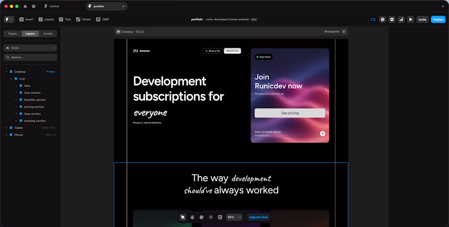Toggle the light/dark theme sun icon
The image size is (449, 227).
click(x=211, y=217)
